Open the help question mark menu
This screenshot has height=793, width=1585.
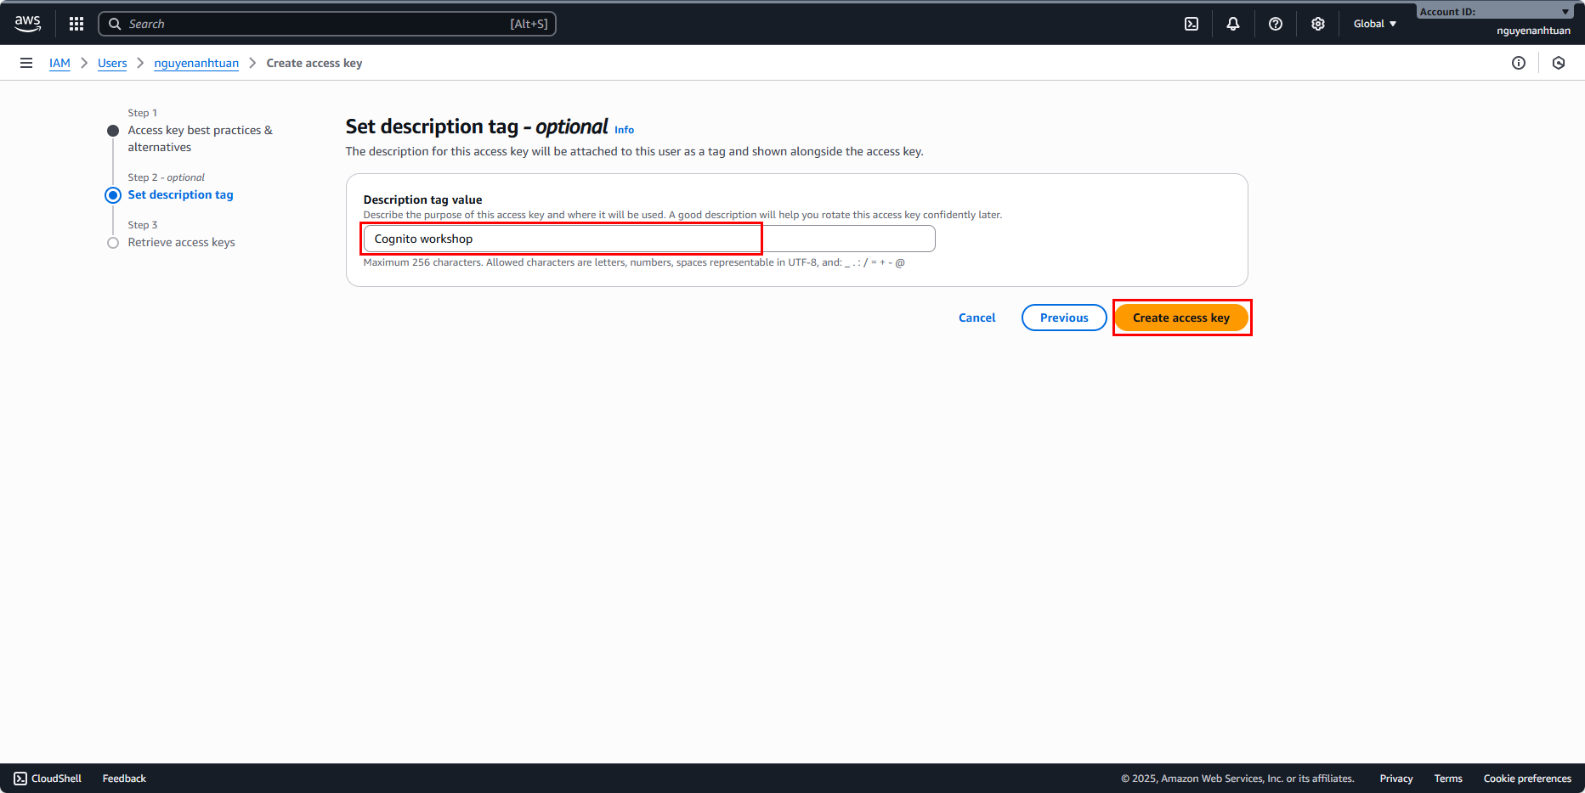click(1276, 24)
